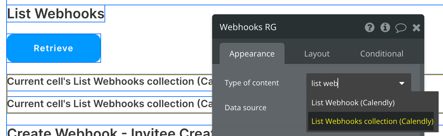Open the comment bubble icon
Image resolution: width=443 pixels, height=136 pixels.
[401, 28]
